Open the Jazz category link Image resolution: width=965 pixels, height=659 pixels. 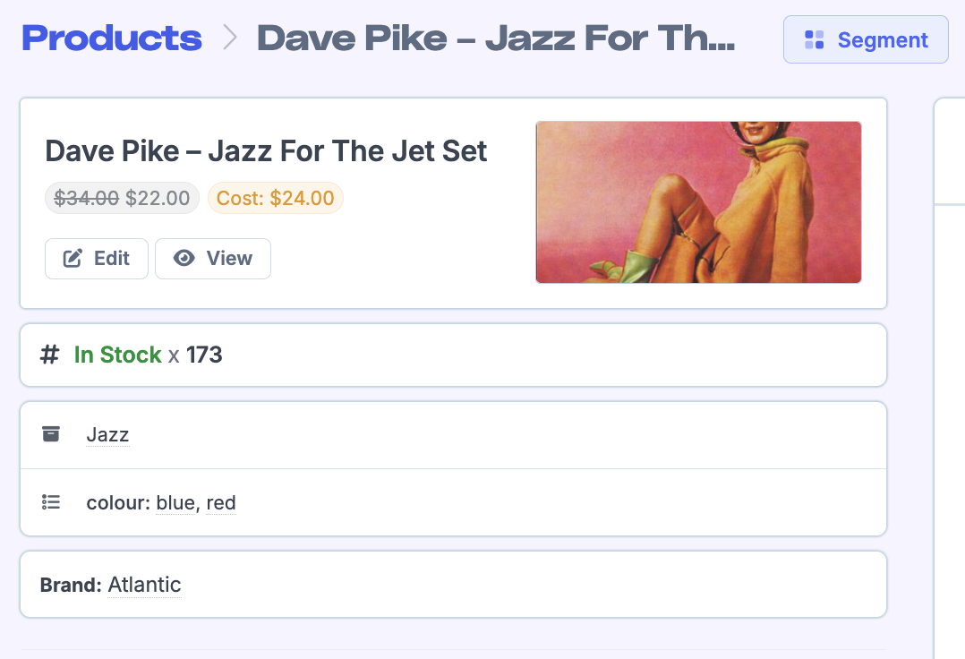[107, 434]
